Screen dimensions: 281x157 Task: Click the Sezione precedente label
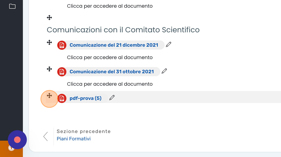[84, 131]
